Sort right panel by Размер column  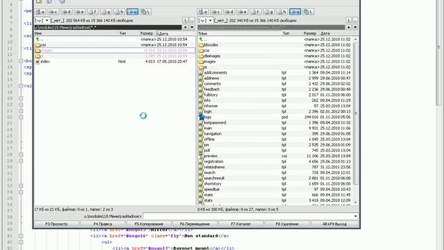311,33
